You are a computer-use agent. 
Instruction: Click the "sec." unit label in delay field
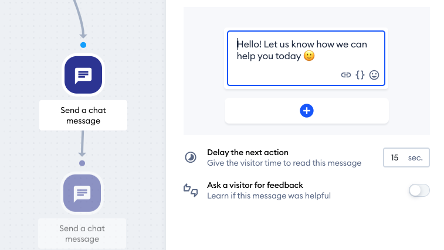415,158
